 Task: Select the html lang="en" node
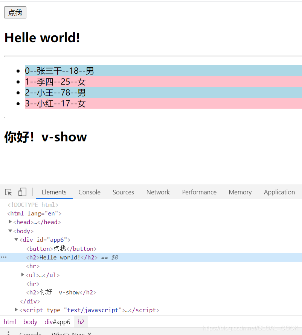click(x=34, y=214)
